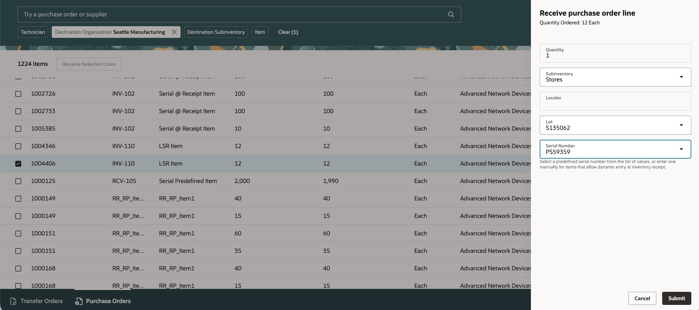Expand the Lot dropdown arrow
This screenshot has width=699, height=310.
coord(681,125)
